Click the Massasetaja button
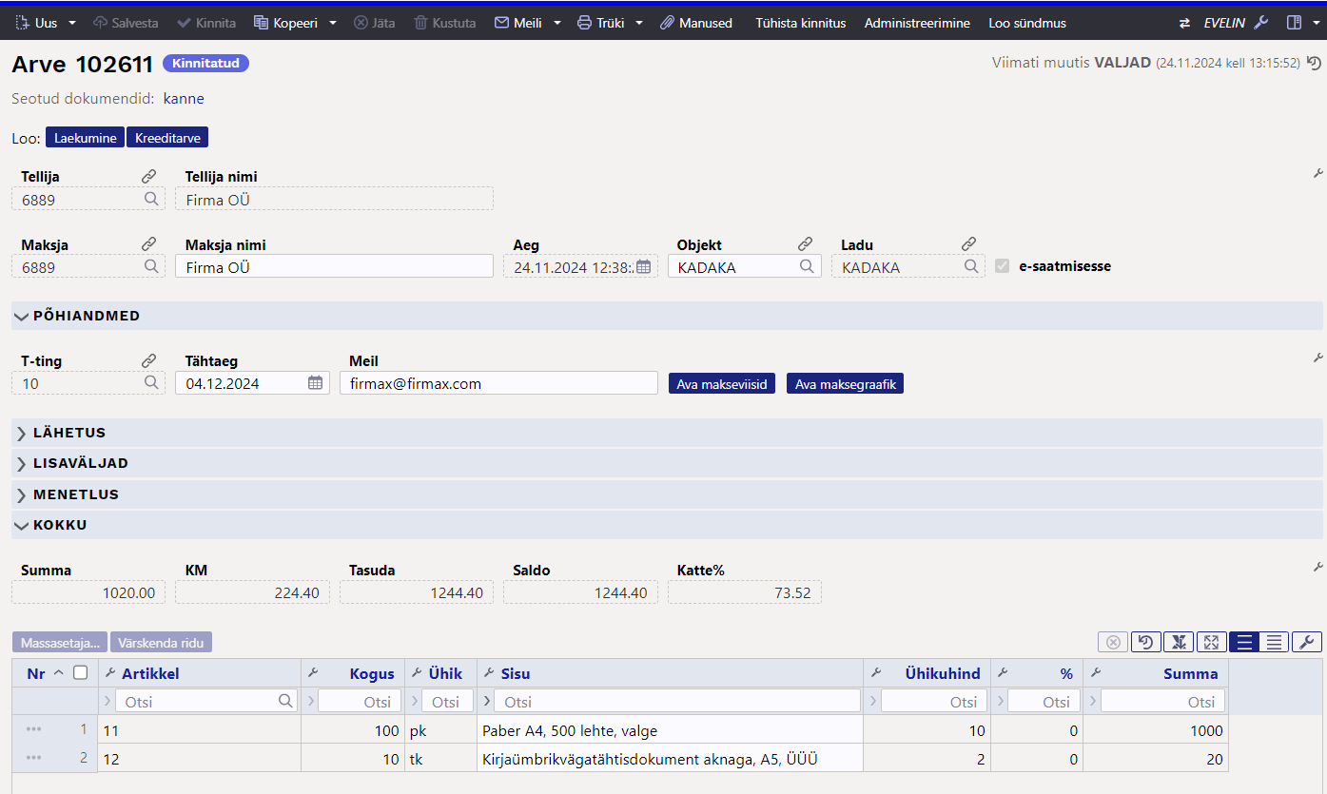 tap(60, 642)
